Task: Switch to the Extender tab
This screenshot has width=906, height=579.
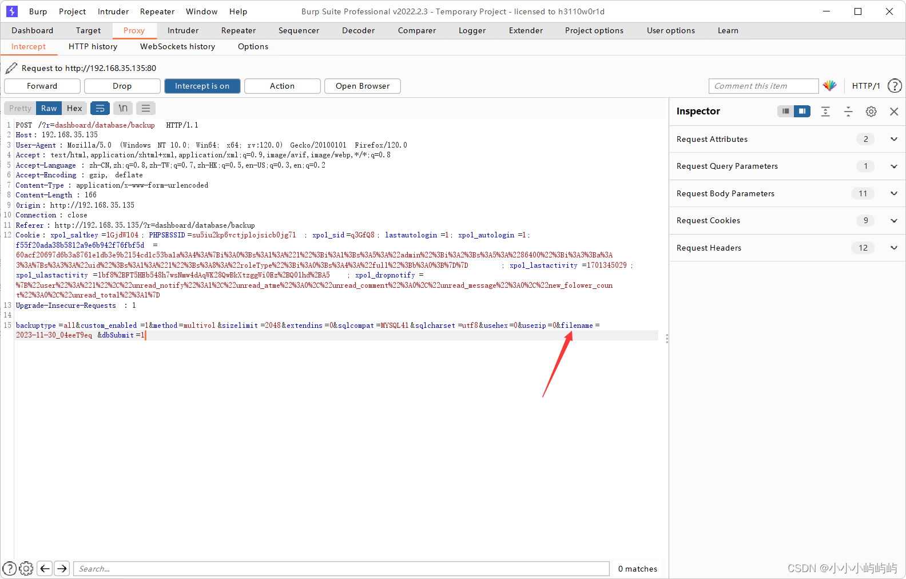Action: pos(526,30)
